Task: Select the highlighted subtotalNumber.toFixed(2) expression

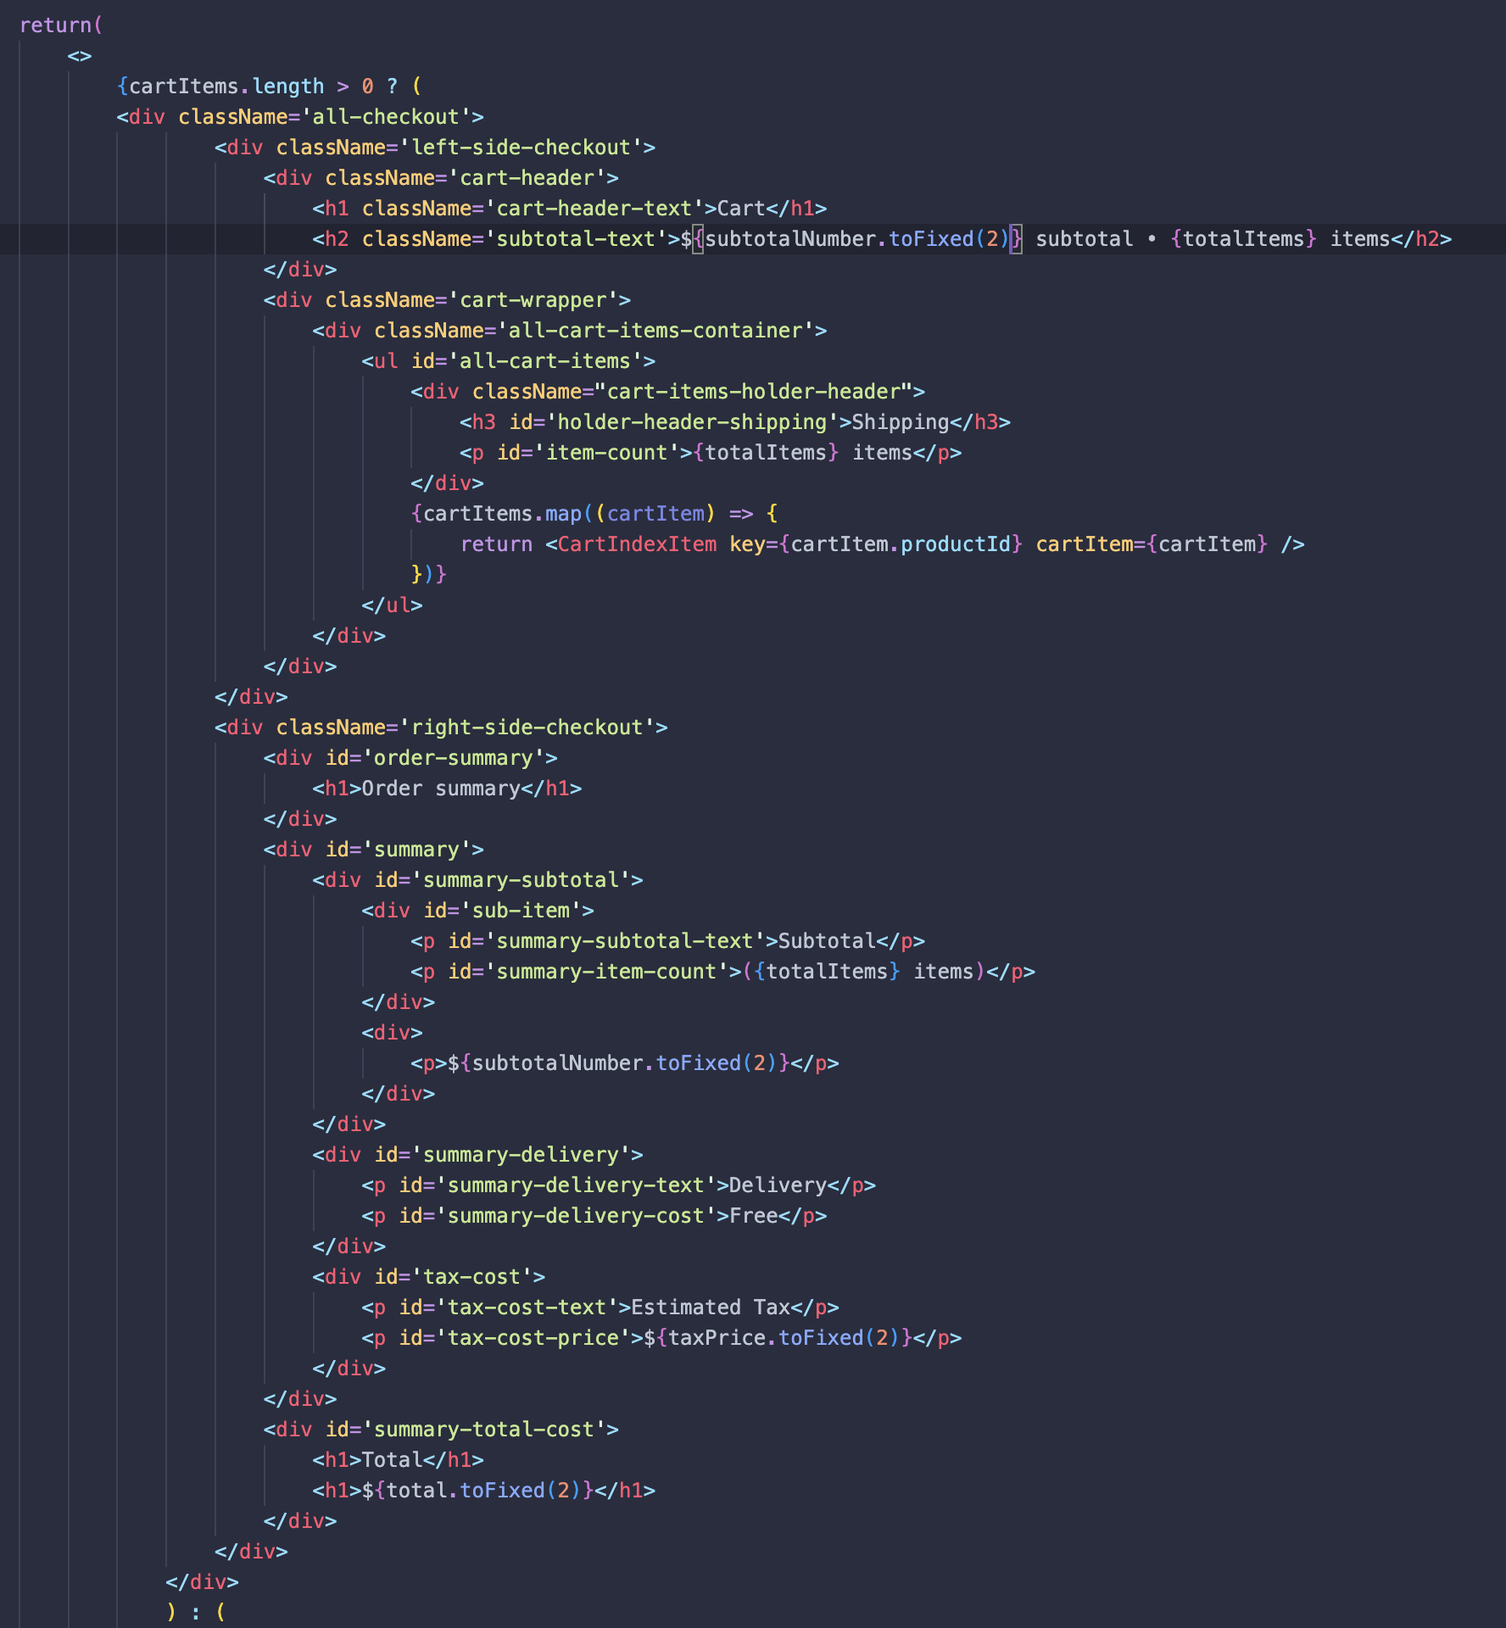Action: tap(855, 238)
